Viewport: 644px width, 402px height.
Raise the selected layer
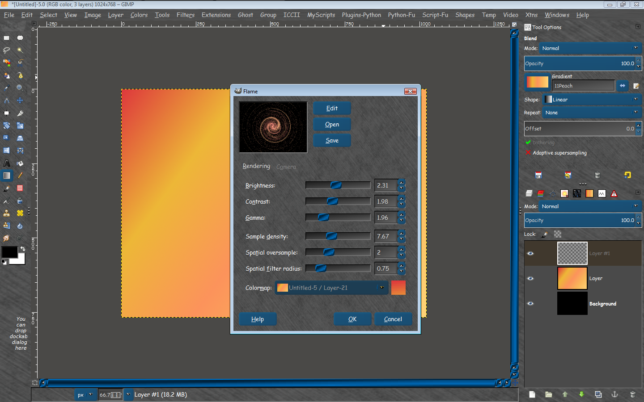[565, 394]
